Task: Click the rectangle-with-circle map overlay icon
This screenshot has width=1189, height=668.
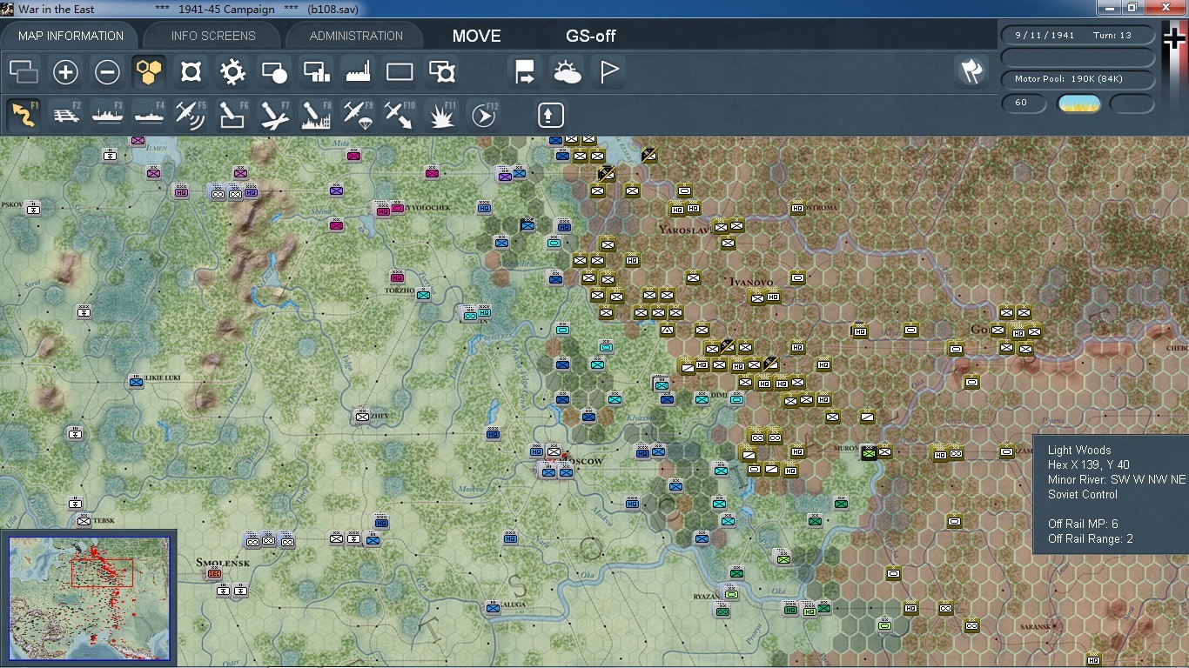Action: pyautogui.click(x=274, y=71)
